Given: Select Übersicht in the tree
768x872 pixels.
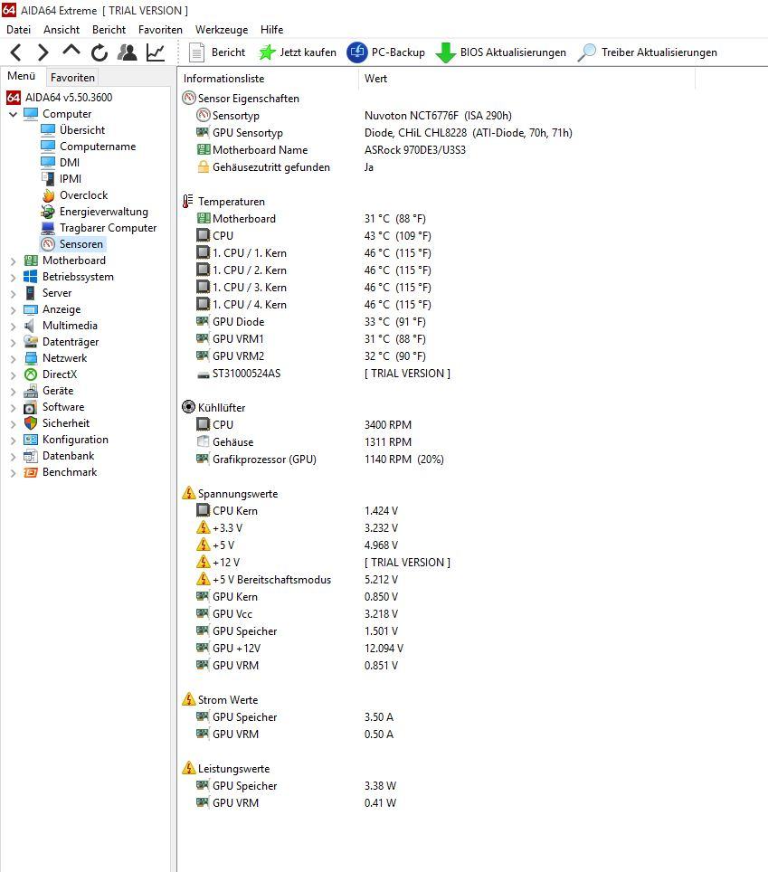Looking at the screenshot, I should coord(73,130).
